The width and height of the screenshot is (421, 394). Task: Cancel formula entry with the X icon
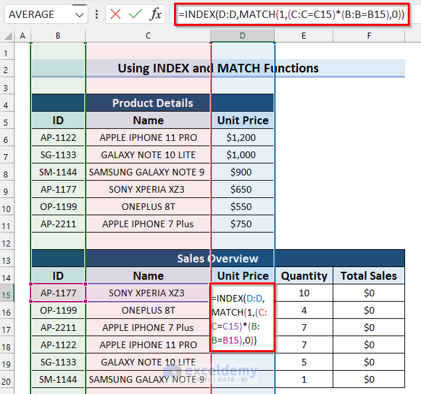point(116,14)
